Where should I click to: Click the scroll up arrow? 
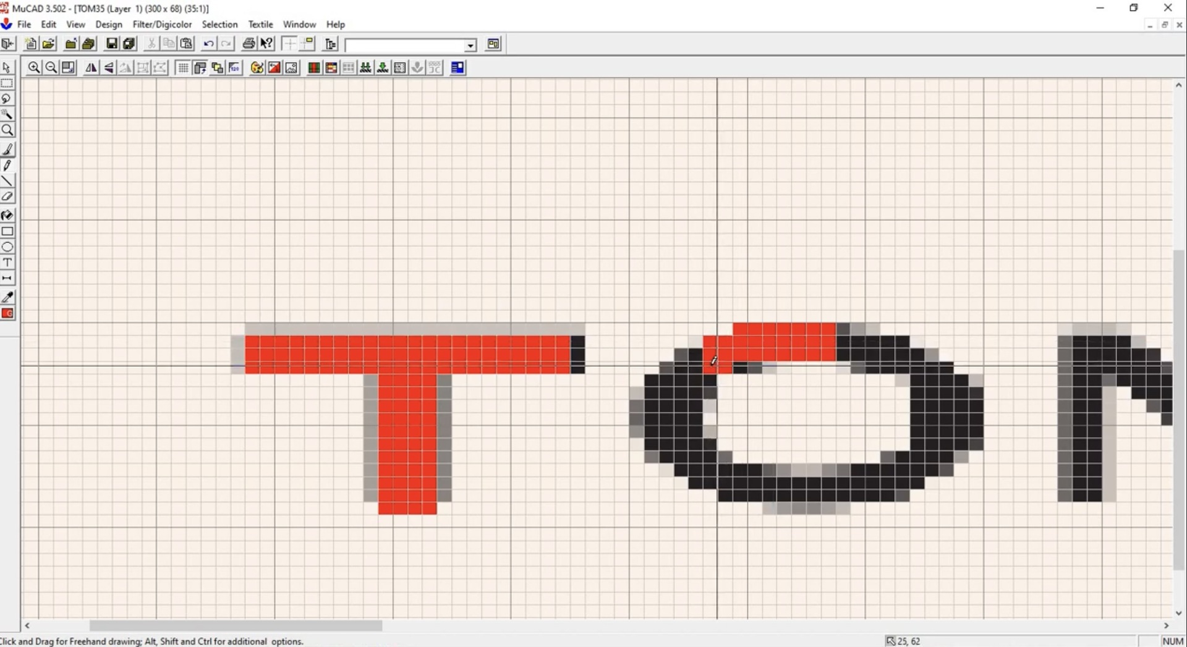coord(1179,85)
